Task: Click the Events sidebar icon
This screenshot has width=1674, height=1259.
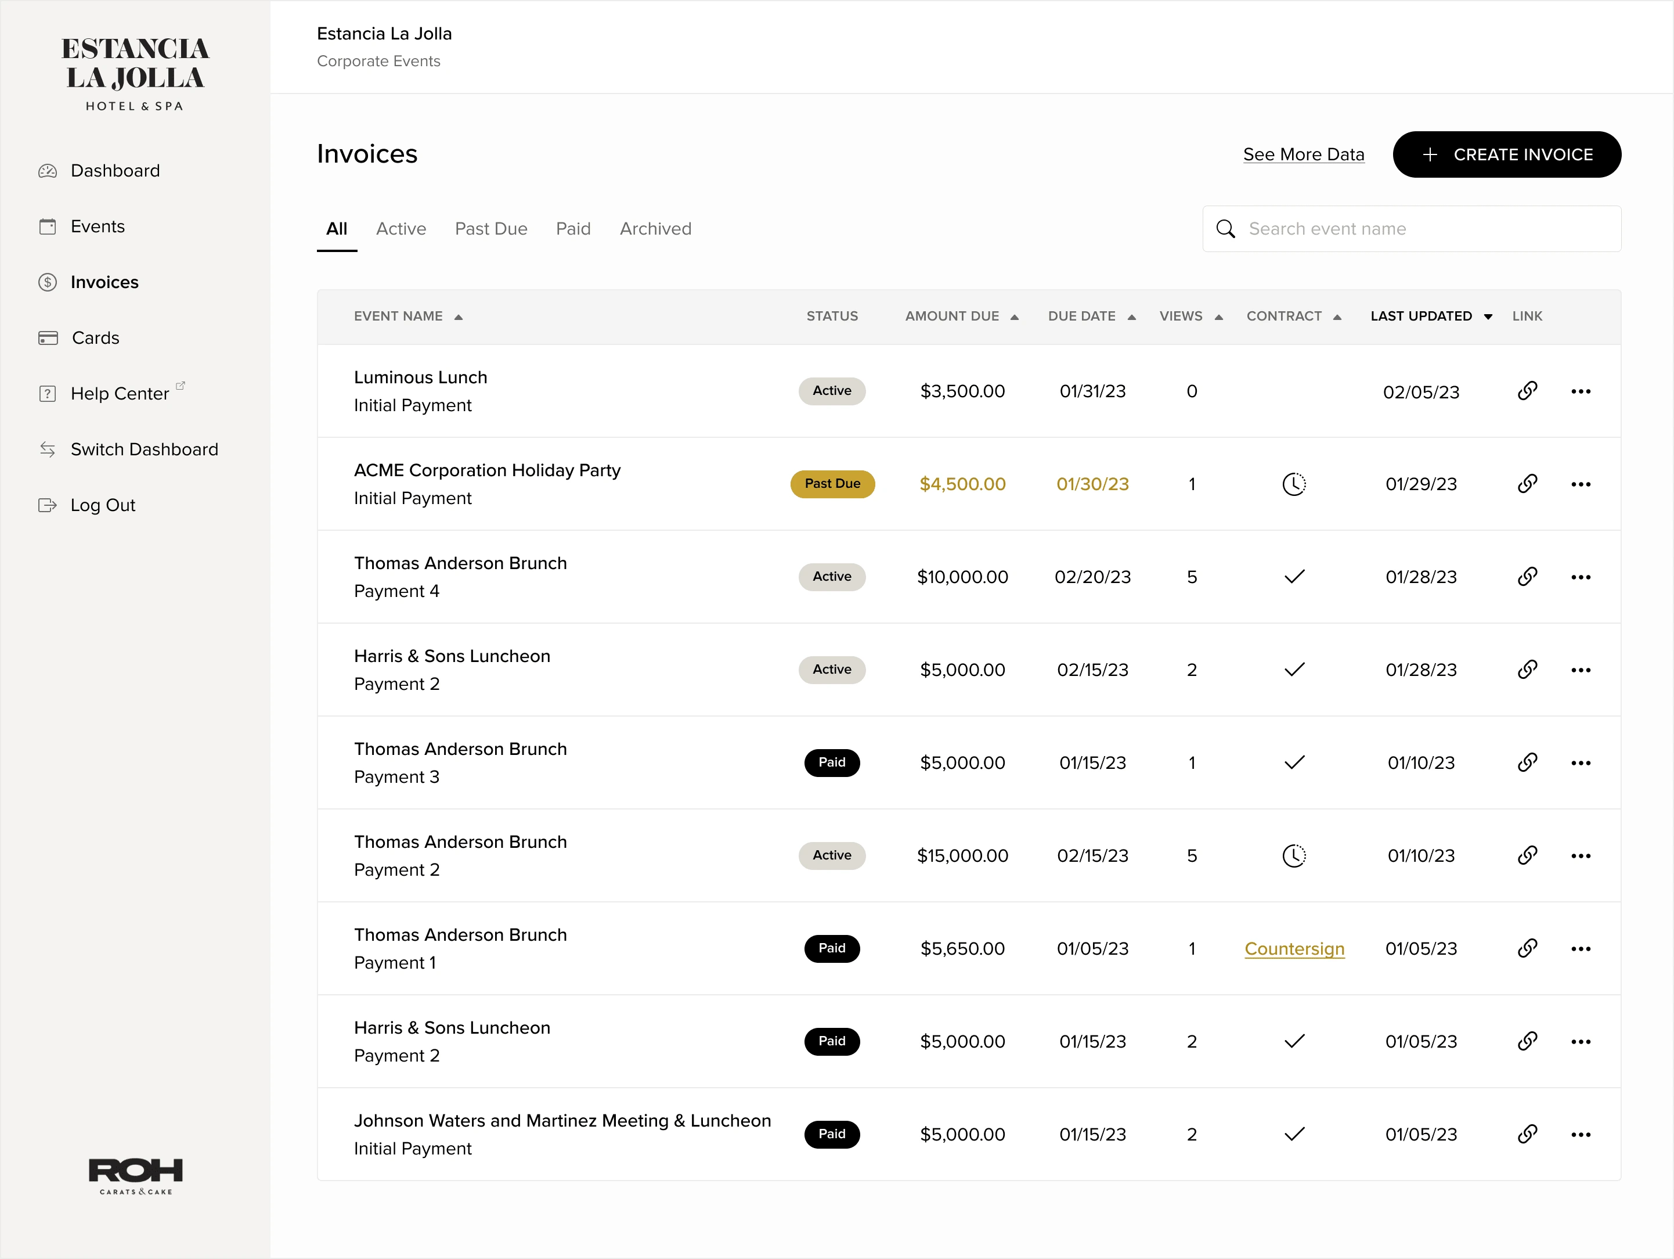Action: pyautogui.click(x=46, y=226)
